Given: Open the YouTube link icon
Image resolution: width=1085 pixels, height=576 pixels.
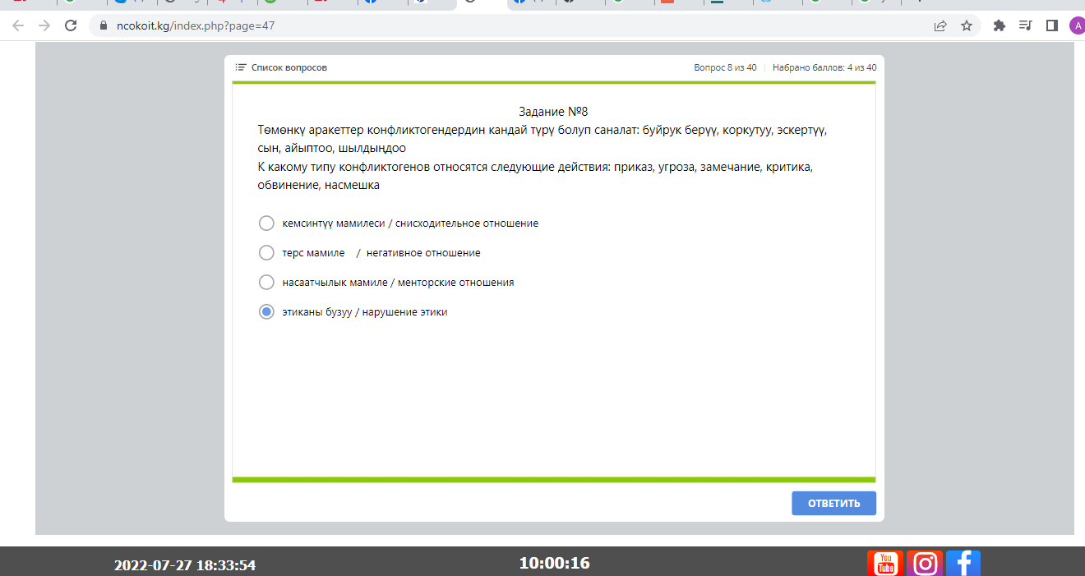Looking at the screenshot, I should click(x=885, y=564).
